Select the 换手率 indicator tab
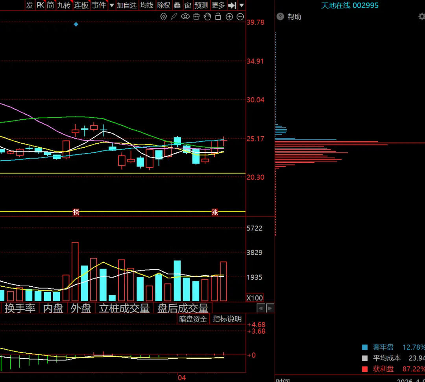The height and width of the screenshot is (382, 425). coord(20,308)
